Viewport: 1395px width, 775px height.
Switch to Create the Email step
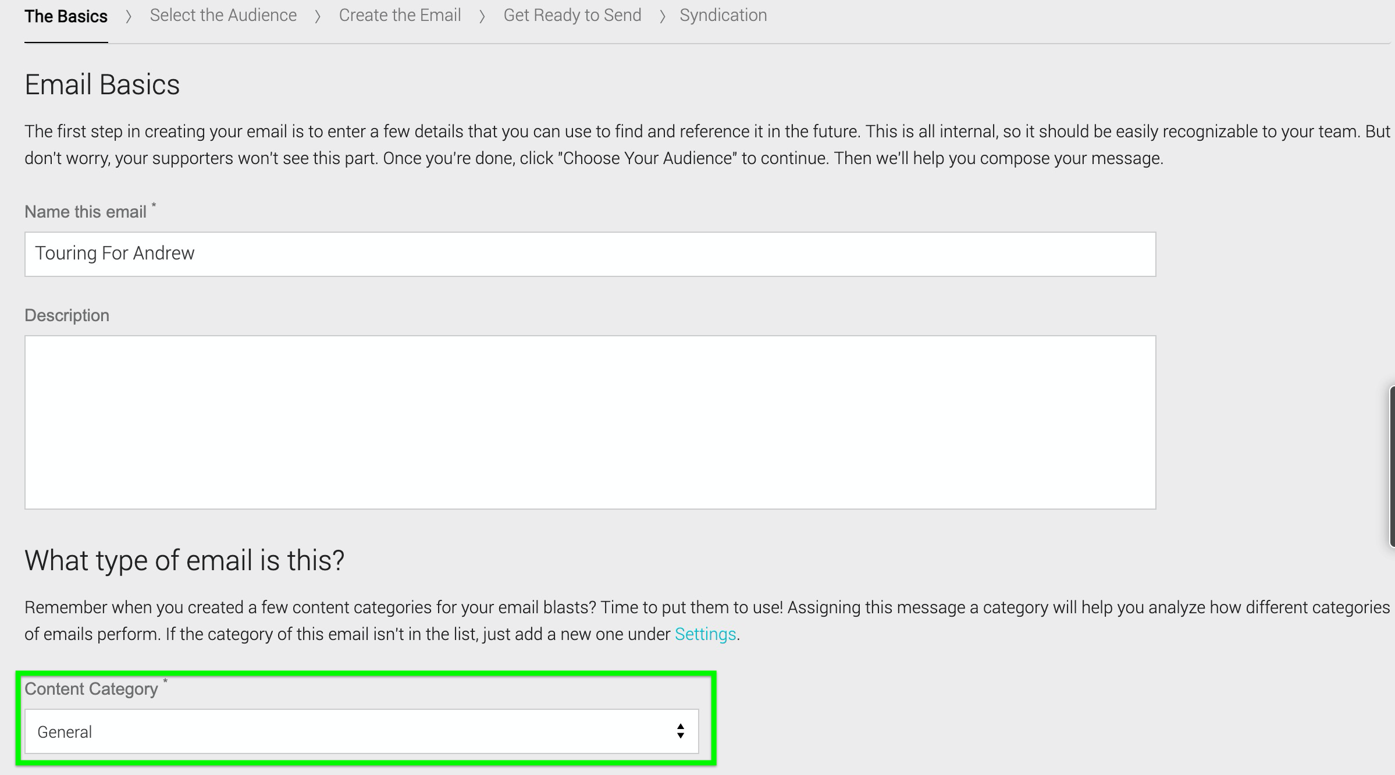400,15
